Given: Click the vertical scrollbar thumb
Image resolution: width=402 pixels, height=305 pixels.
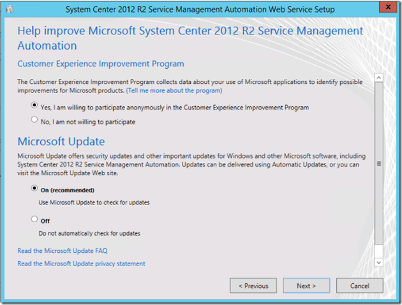Looking at the screenshot, I should coord(378,163).
